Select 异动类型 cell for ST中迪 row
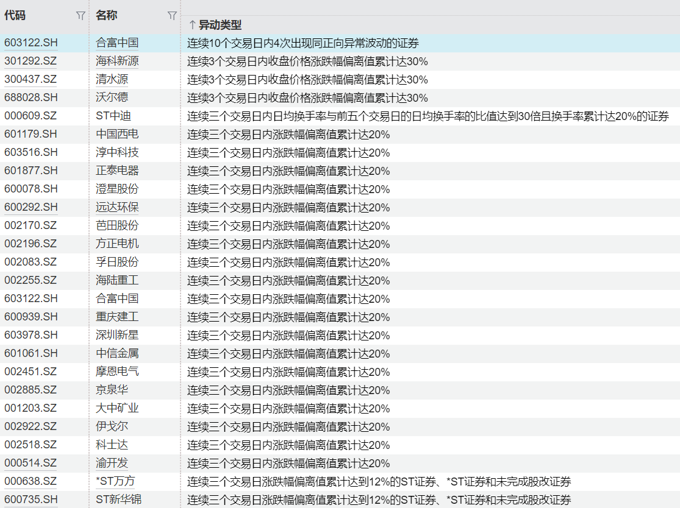The width and height of the screenshot is (680, 508). click(428, 116)
